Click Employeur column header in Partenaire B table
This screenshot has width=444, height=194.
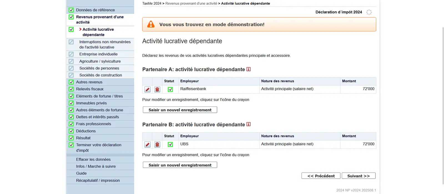[x=219, y=136]
